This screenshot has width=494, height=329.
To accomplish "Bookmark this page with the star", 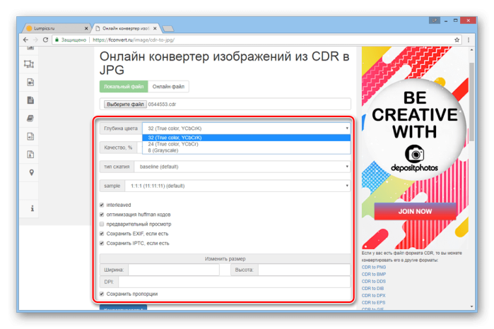I will [457, 40].
